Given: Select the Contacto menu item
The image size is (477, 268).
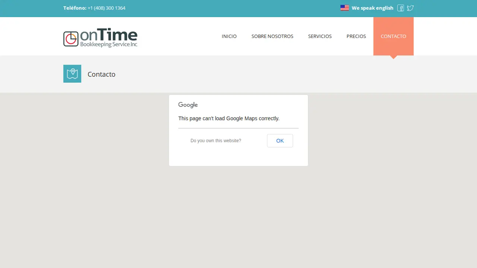Looking at the screenshot, I should (394, 36).
